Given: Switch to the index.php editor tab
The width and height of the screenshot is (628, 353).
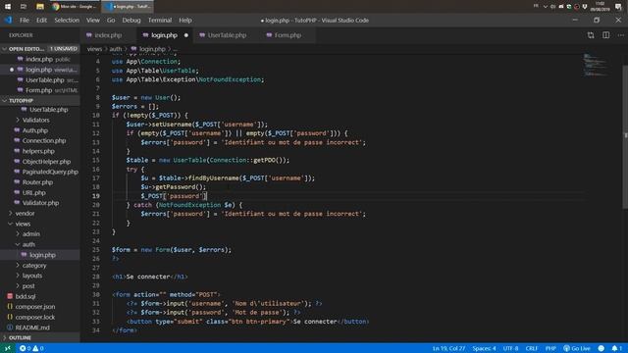Looking at the screenshot, I should [108, 35].
